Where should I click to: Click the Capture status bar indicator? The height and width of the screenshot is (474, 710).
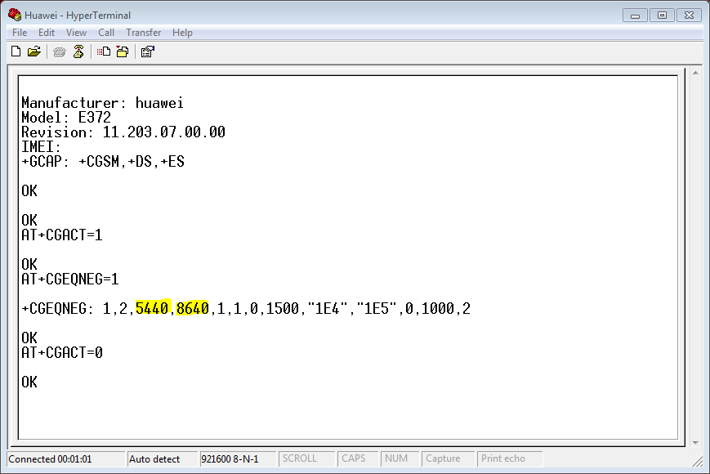point(448,458)
